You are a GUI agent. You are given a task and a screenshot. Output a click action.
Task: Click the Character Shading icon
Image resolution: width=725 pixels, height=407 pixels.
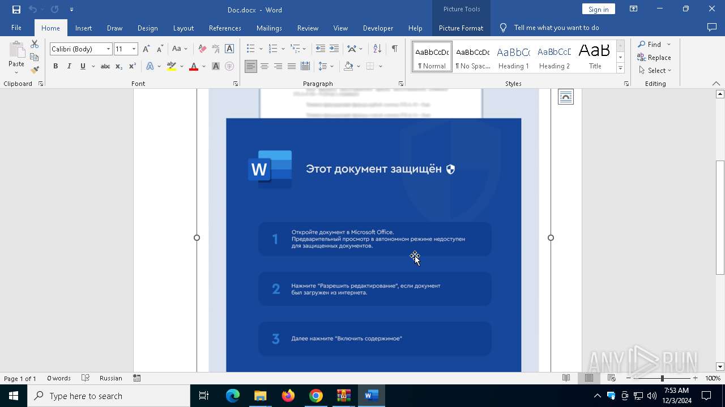[x=216, y=66]
